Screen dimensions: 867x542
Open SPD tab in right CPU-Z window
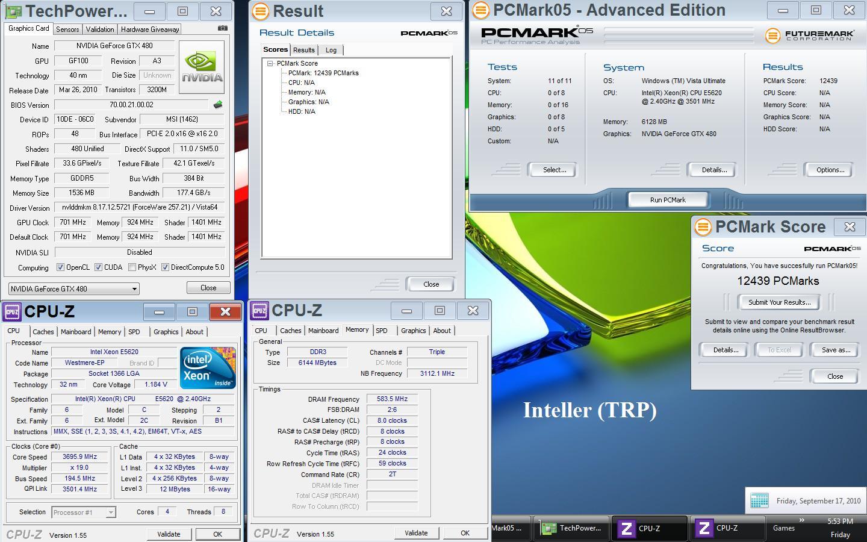(382, 331)
